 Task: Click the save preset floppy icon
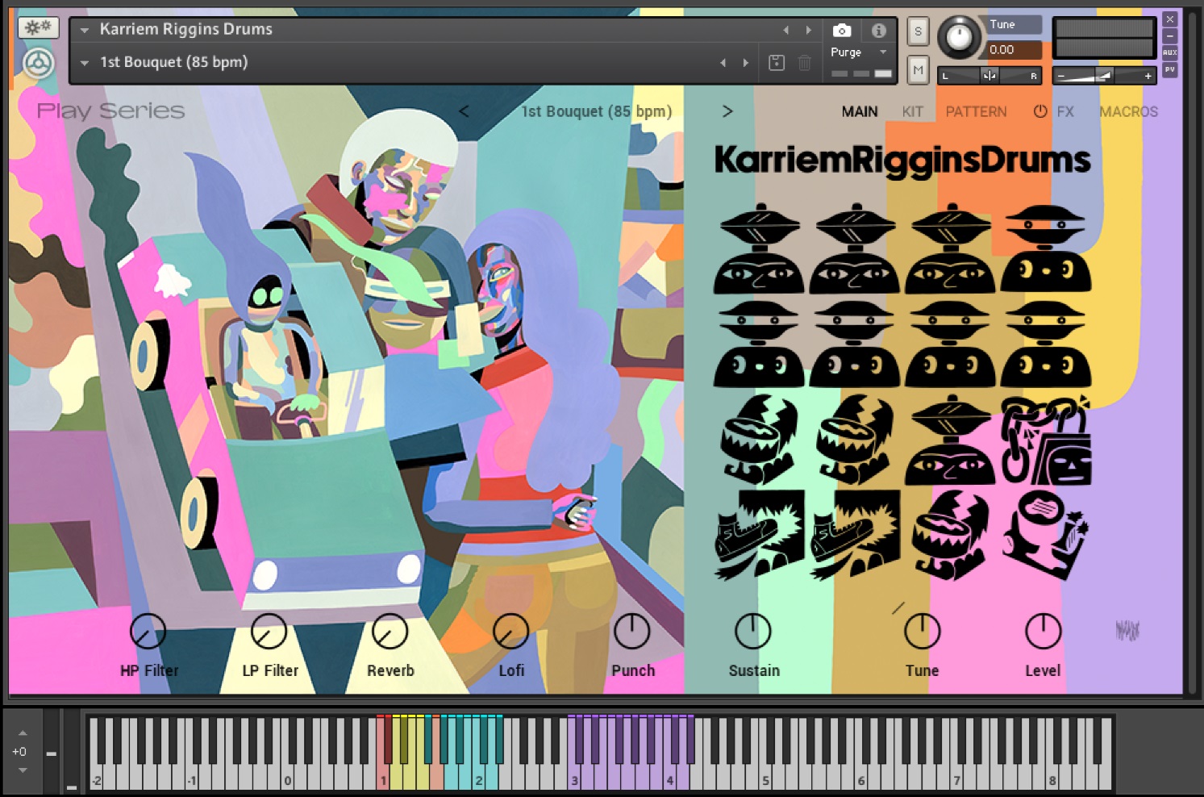tap(776, 62)
